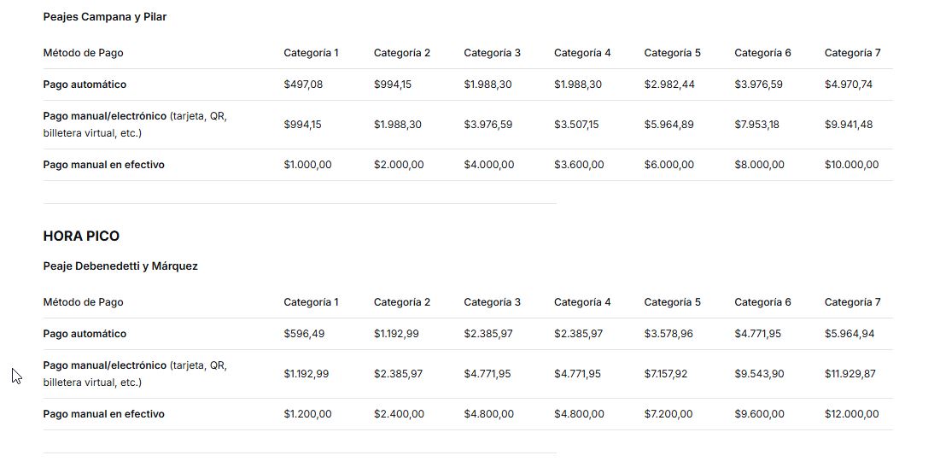Select the $497,08 automatic payment price
The height and width of the screenshot is (473, 940).
pos(303,85)
